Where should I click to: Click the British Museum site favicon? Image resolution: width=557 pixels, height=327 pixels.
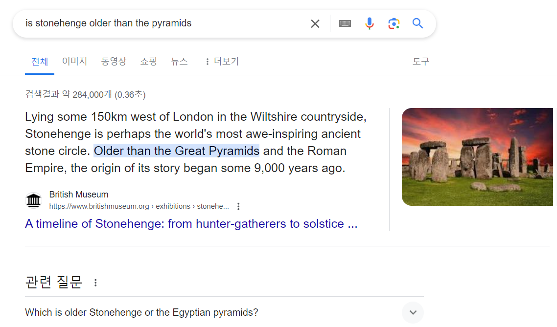coord(34,200)
